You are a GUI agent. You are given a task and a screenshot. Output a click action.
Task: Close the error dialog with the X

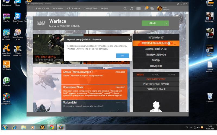[129, 39]
